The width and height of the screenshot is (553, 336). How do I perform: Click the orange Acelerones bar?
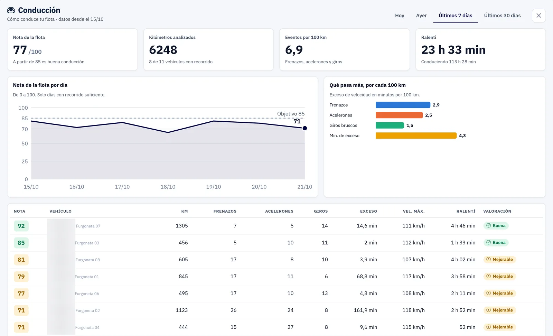click(x=399, y=115)
